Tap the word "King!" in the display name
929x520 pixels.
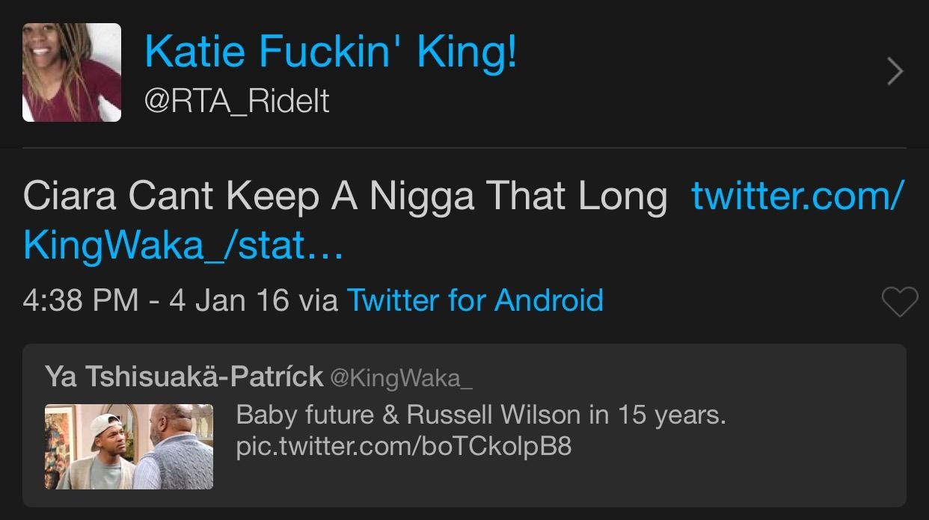tap(466, 52)
